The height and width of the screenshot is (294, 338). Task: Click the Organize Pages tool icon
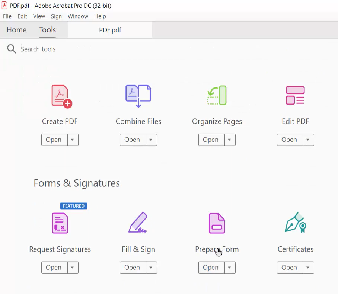[217, 95]
